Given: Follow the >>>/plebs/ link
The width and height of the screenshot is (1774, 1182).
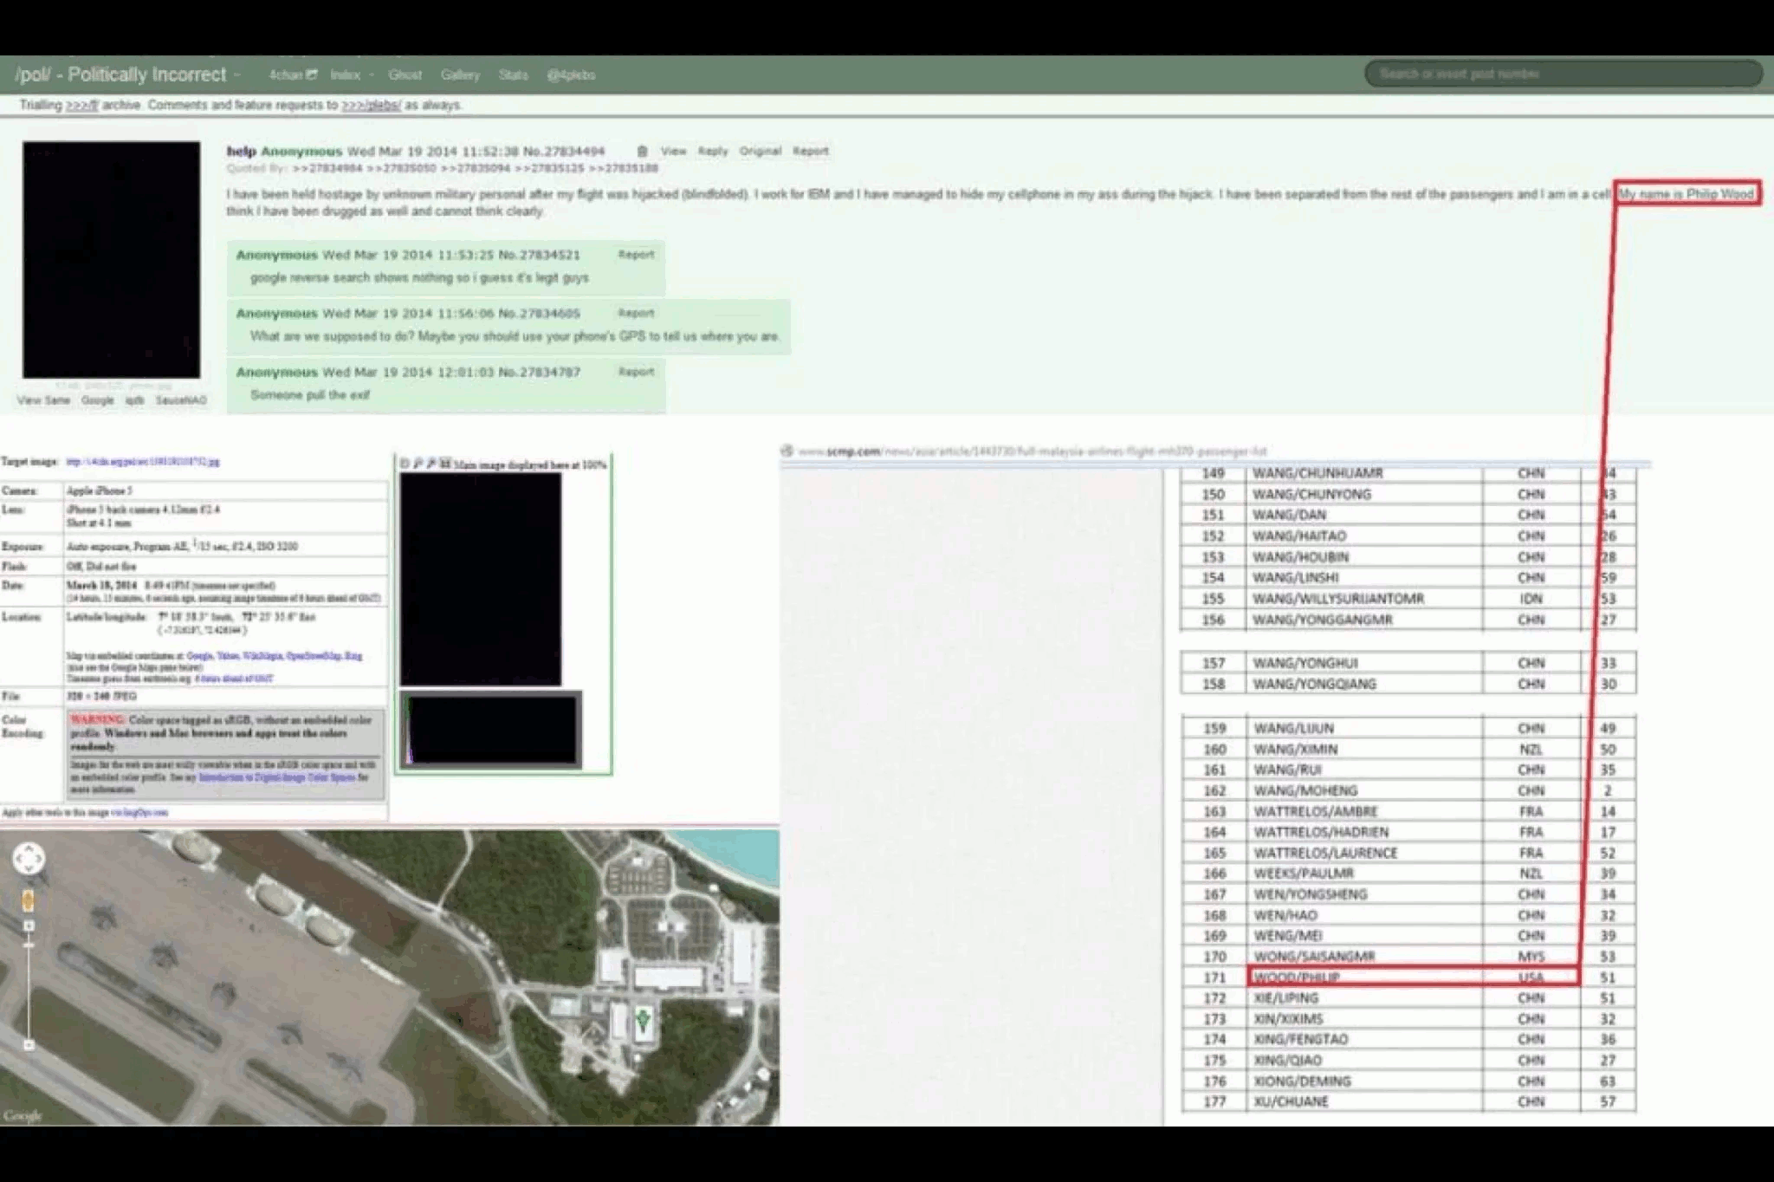Looking at the screenshot, I should point(371,105).
